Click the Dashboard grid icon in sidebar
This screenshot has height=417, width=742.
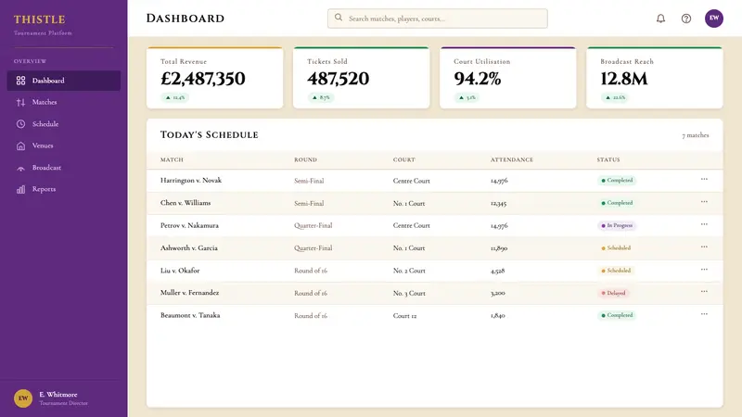(20, 81)
